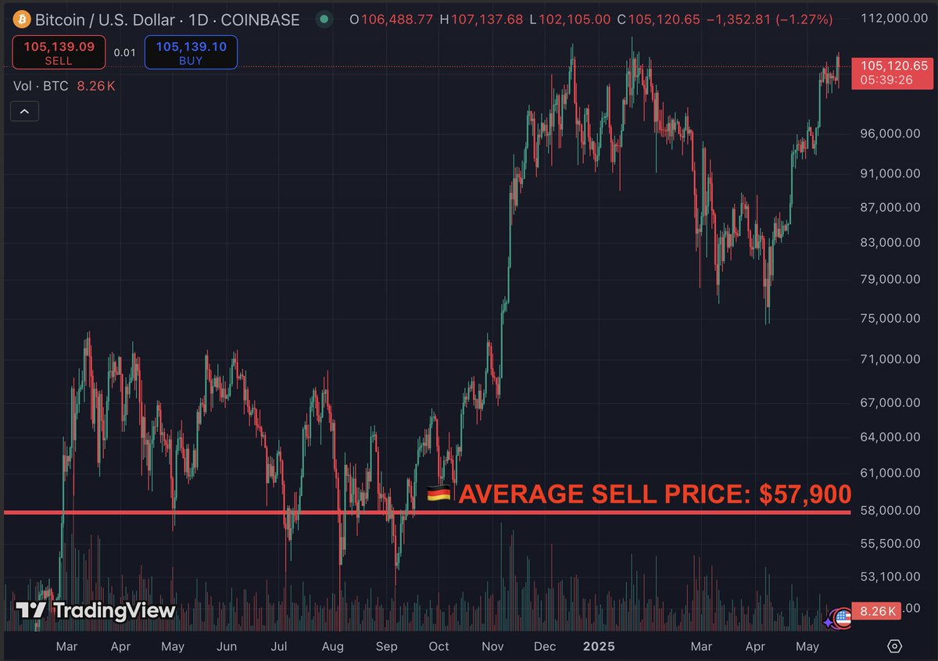This screenshot has width=938, height=661.
Task: Click the red average sell price line
Action: 234,513
